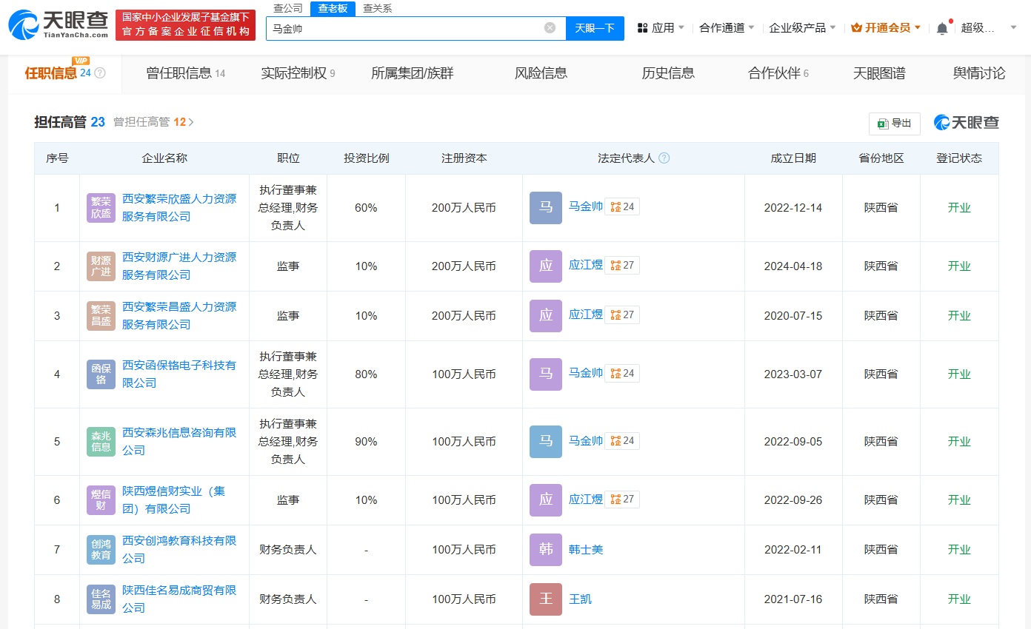Click help icon next to 任职信息 tab
Screen dimensions: 1031x629
click(100, 73)
